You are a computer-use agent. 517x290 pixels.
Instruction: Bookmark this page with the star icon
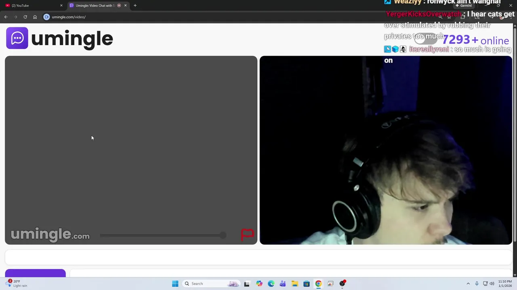(x=449, y=17)
